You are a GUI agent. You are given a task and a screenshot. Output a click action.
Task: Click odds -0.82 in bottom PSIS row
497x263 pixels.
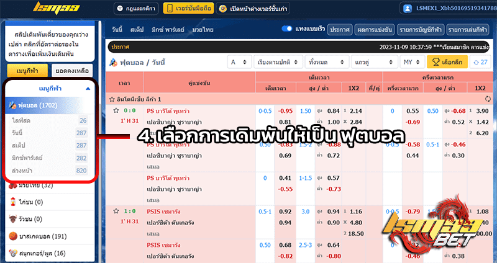[x=285, y=256]
